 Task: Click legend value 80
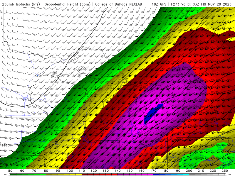click(46, 171)
